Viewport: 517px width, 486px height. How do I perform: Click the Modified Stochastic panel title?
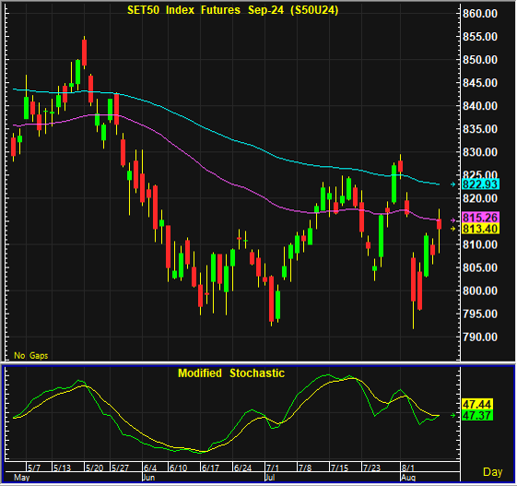coord(231,373)
